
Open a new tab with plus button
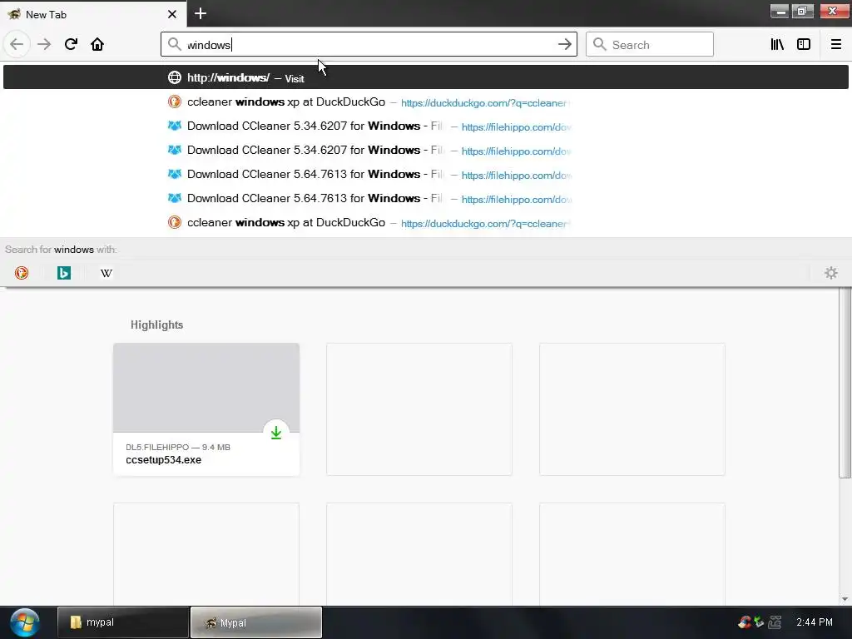click(x=201, y=13)
